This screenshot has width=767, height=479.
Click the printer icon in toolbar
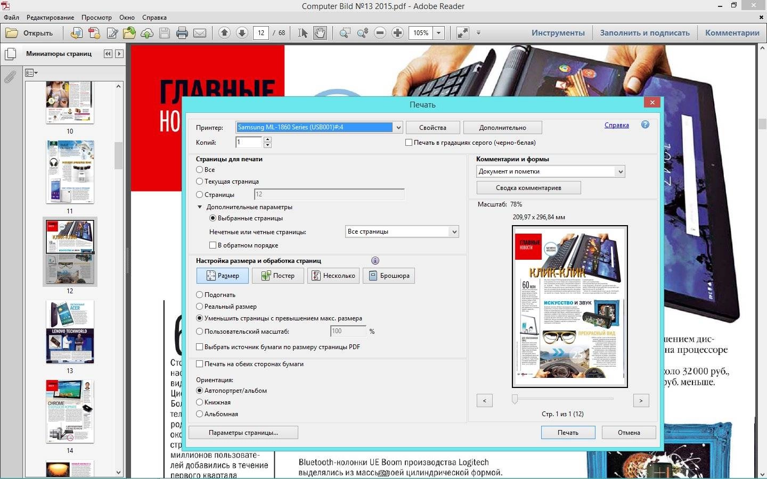pyautogui.click(x=182, y=33)
